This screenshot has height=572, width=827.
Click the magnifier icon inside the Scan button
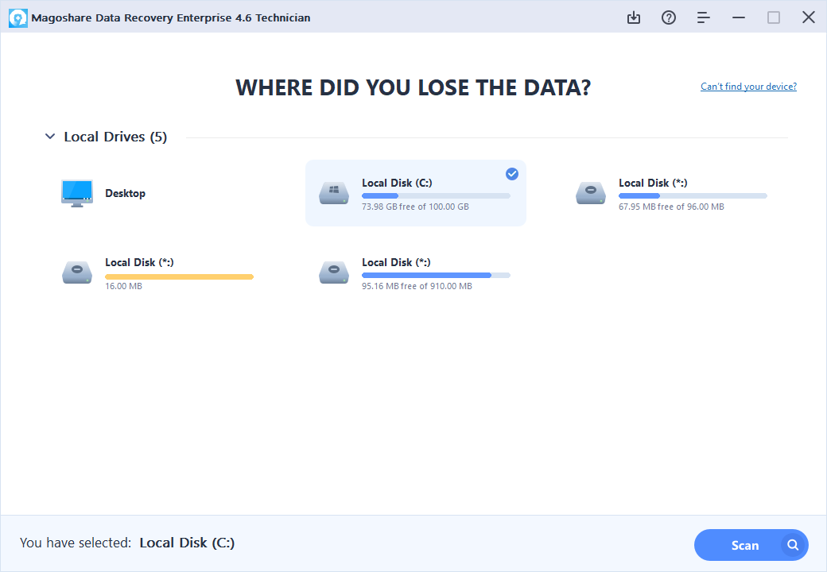[792, 545]
